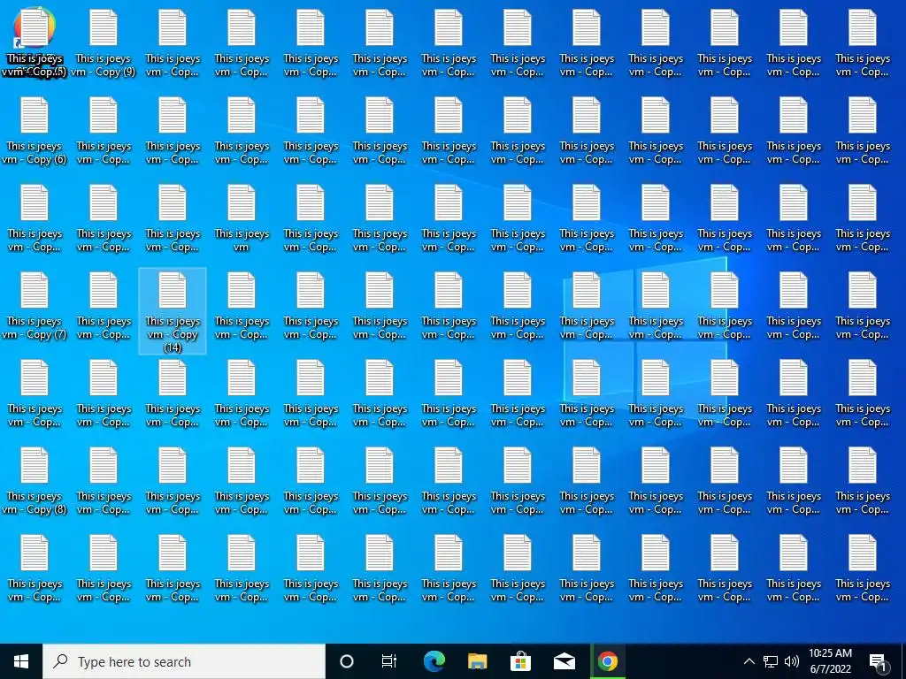Select the file 'This is joeys vm - Copy (7)'
This screenshot has height=679, width=906.
35,305
